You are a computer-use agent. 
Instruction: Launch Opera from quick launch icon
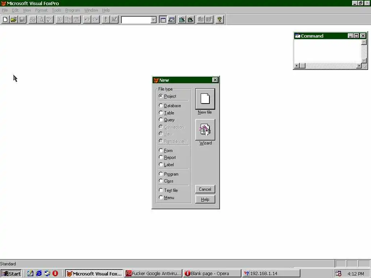[x=55, y=274]
